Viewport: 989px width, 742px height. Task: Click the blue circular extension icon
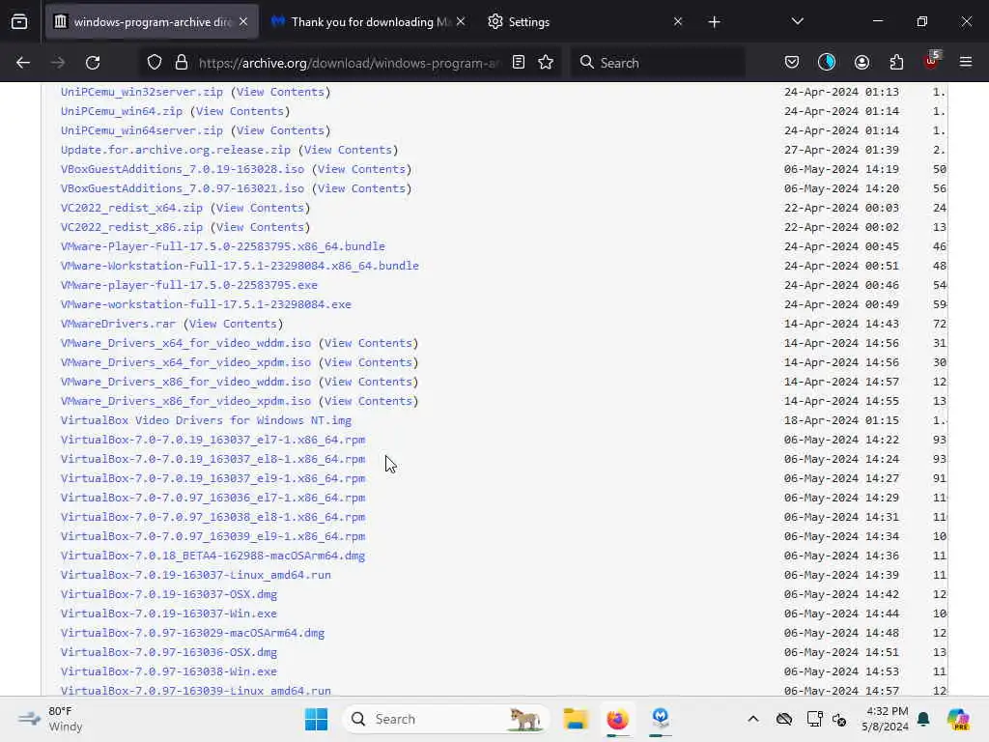[x=827, y=63]
